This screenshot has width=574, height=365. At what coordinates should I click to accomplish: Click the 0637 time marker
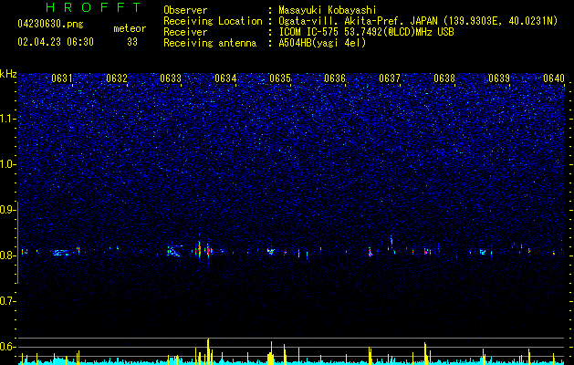tap(390, 78)
